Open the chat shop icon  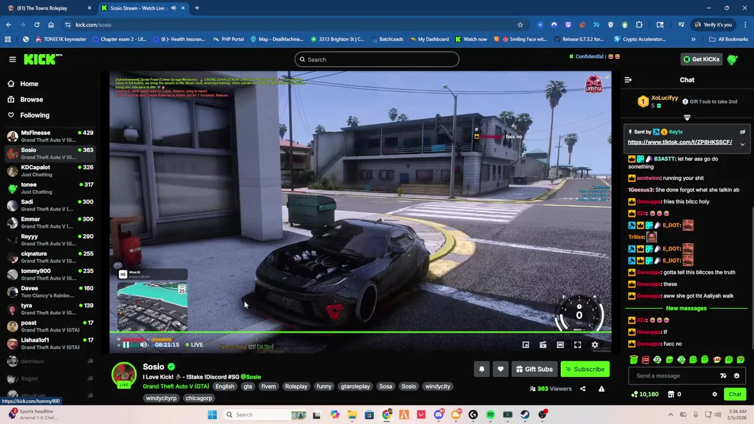[x=671, y=395]
